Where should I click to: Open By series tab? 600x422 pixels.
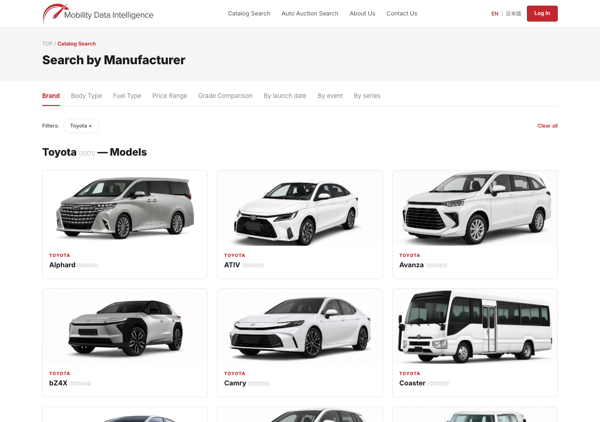click(367, 96)
